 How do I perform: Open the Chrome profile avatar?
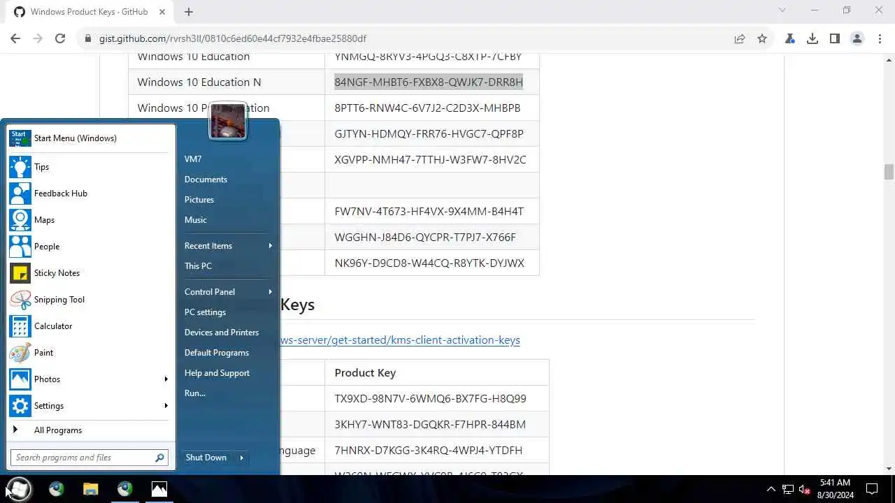(857, 38)
